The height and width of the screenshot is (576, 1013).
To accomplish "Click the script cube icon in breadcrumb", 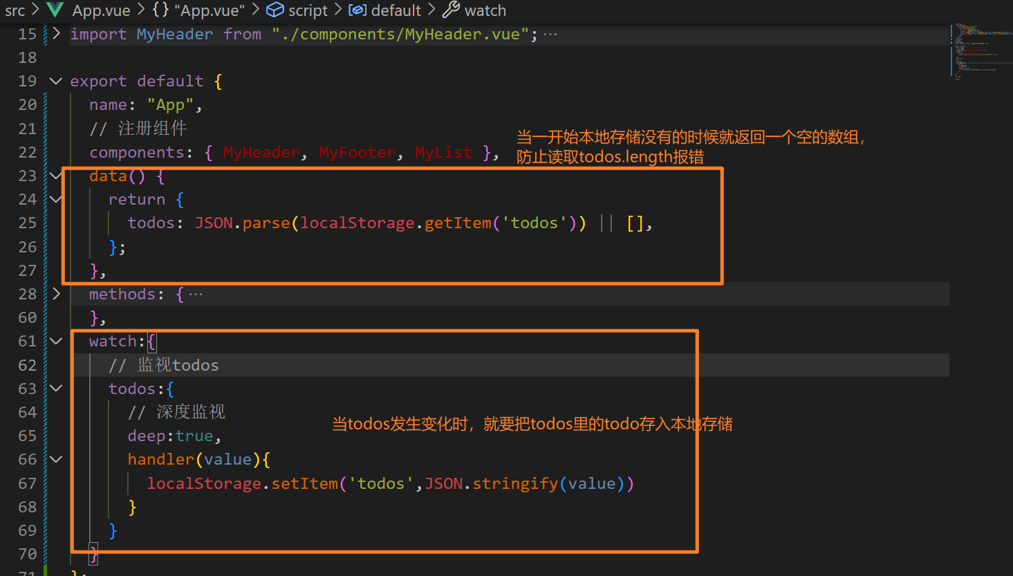I will pyautogui.click(x=275, y=10).
